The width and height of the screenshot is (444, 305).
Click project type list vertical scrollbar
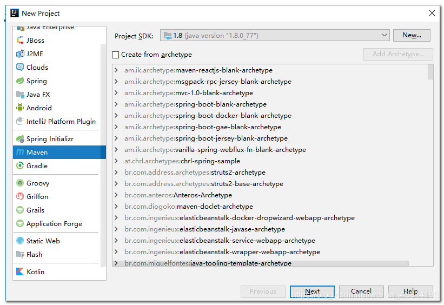pyautogui.click(x=103, y=155)
